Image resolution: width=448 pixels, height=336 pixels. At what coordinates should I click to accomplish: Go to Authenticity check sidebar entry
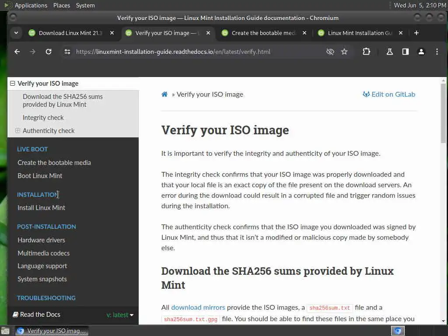point(49,130)
